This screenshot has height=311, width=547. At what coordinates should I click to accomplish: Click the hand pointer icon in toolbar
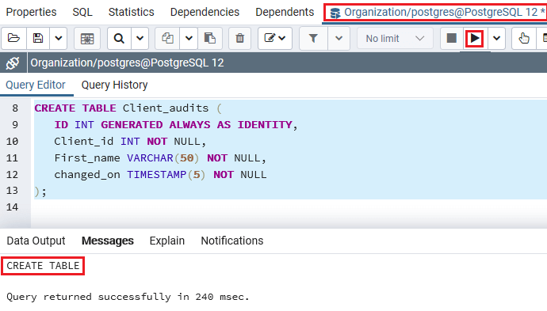[x=524, y=38]
